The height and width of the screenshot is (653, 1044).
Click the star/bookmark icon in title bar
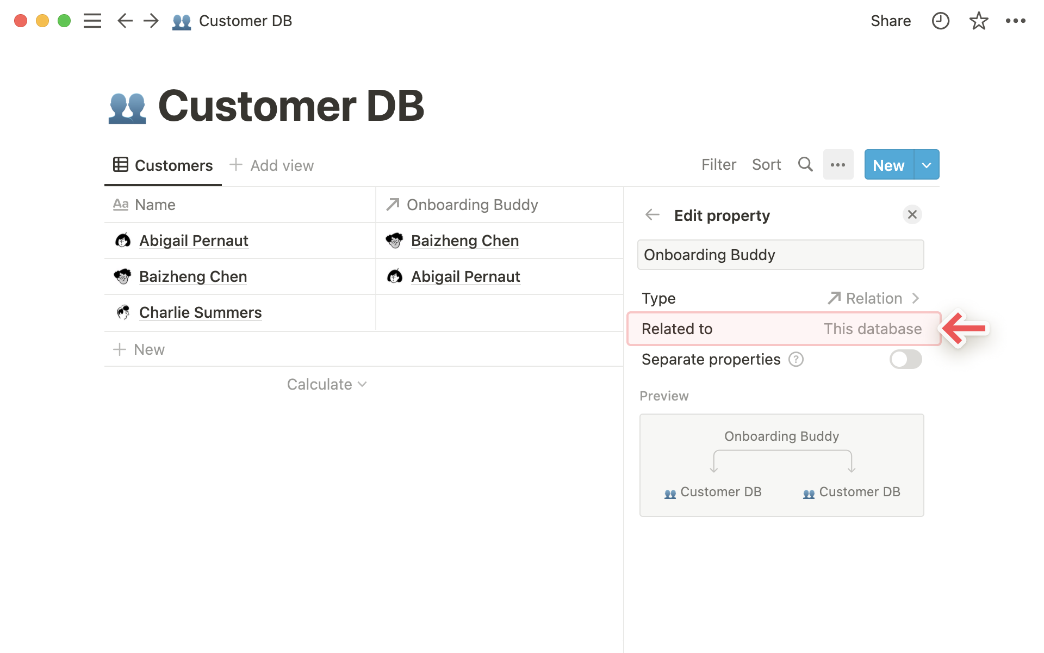[x=979, y=20]
